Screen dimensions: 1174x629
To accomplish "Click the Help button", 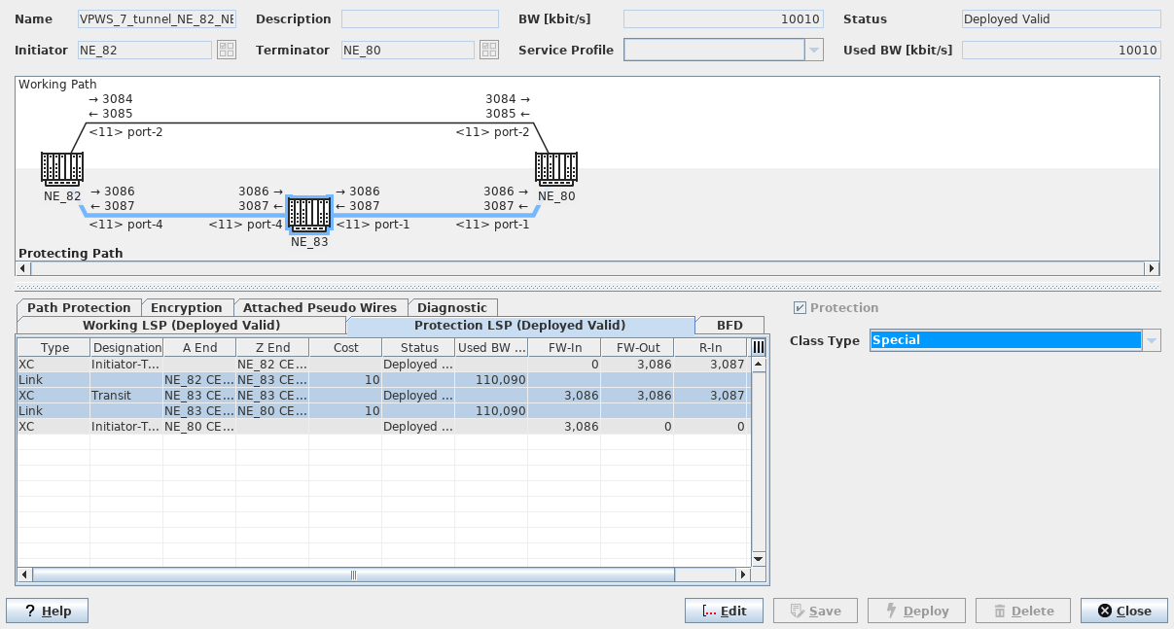I will [x=47, y=611].
